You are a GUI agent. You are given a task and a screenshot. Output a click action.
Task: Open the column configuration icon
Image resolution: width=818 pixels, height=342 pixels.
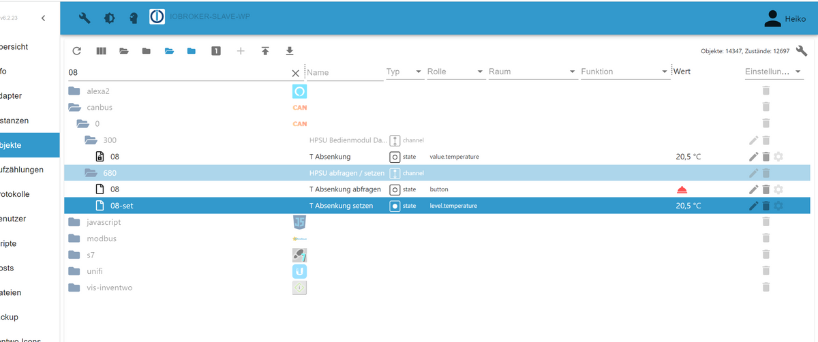(101, 51)
